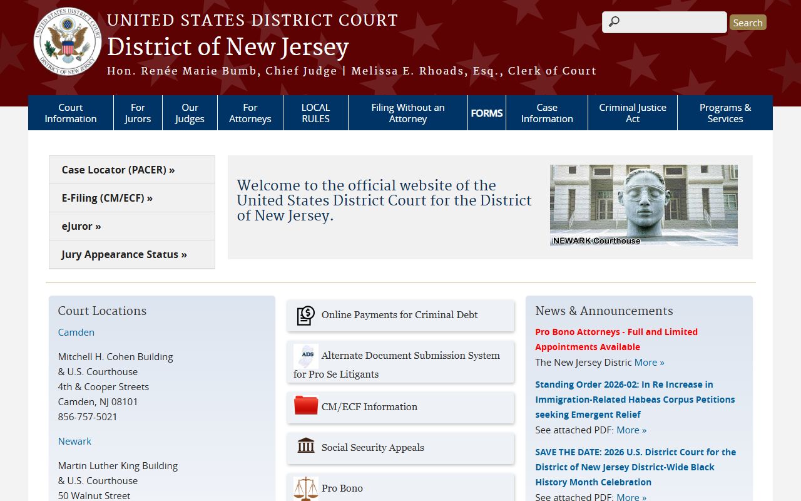Open Black History Month Celebration announcement
This screenshot has height=501, width=801.
(x=636, y=467)
